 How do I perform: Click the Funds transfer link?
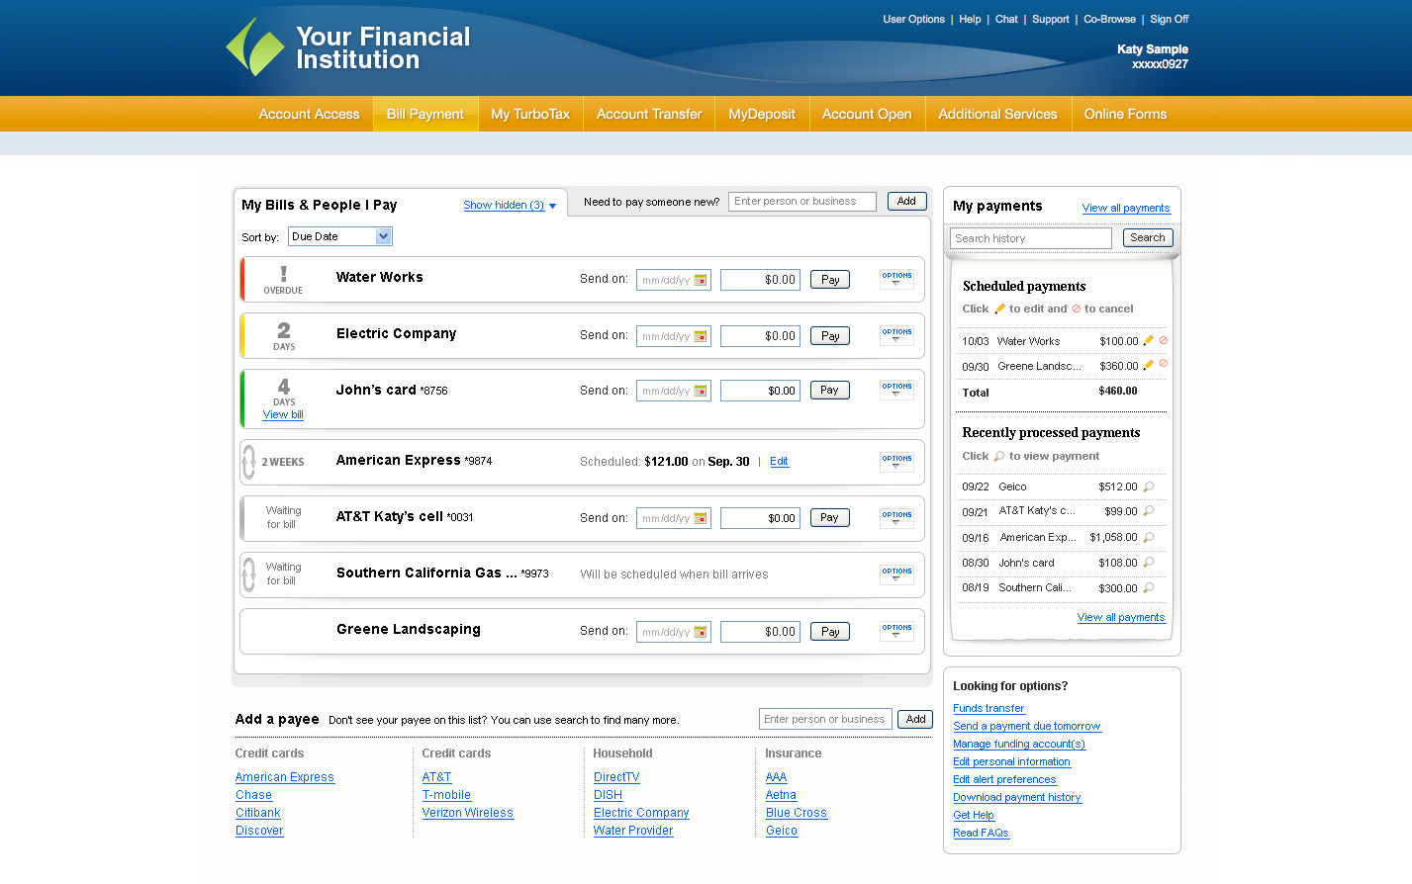pos(988,708)
